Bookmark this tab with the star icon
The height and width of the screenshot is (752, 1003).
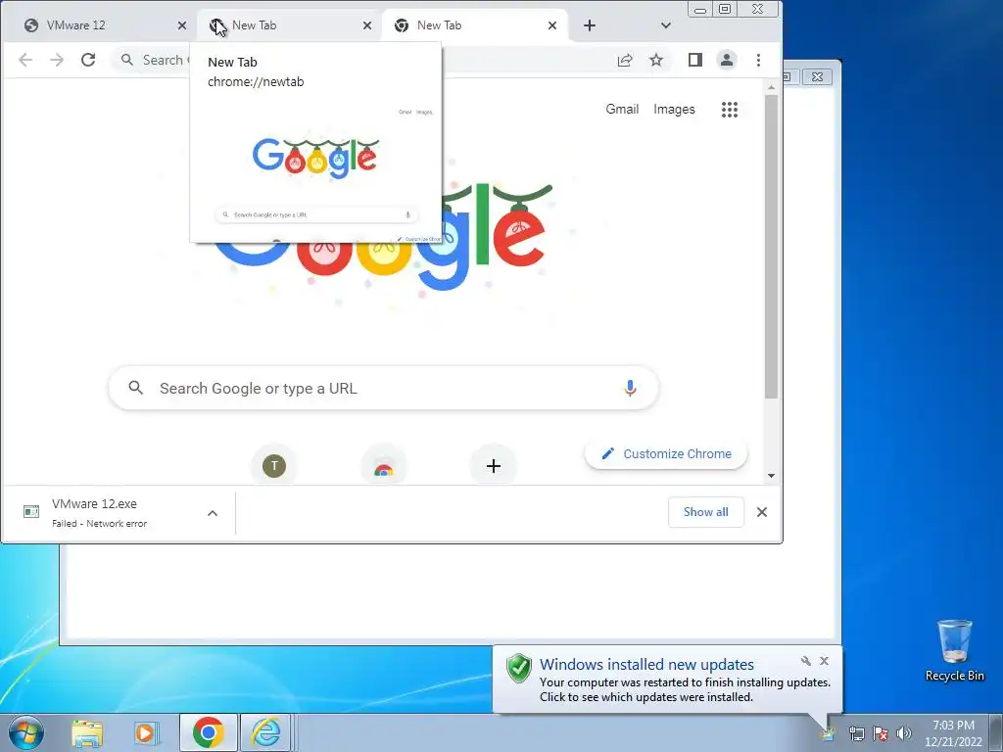pyautogui.click(x=656, y=60)
